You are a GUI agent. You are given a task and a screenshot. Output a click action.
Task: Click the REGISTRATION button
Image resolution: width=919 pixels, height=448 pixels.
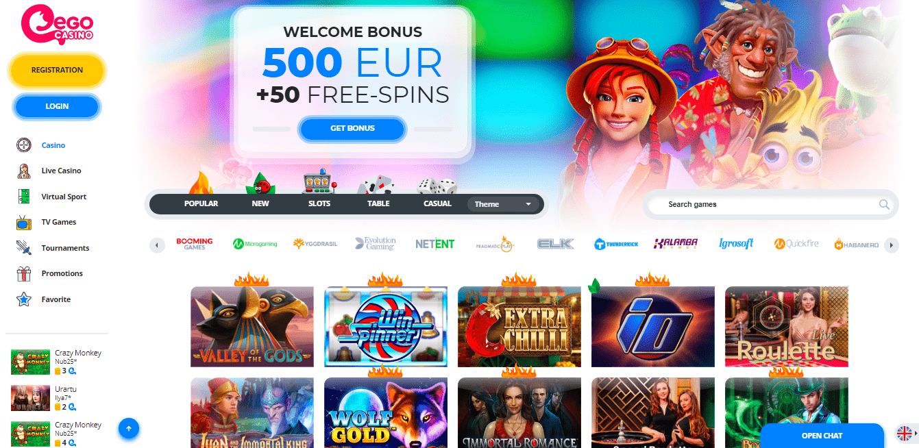[x=57, y=70]
